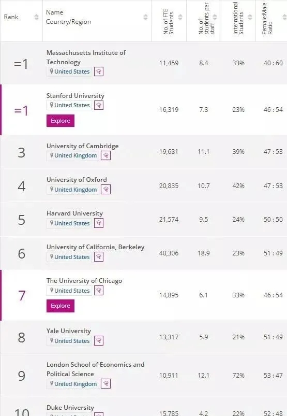
Task: Click the Explore button under Stanford University
Action: (61, 121)
